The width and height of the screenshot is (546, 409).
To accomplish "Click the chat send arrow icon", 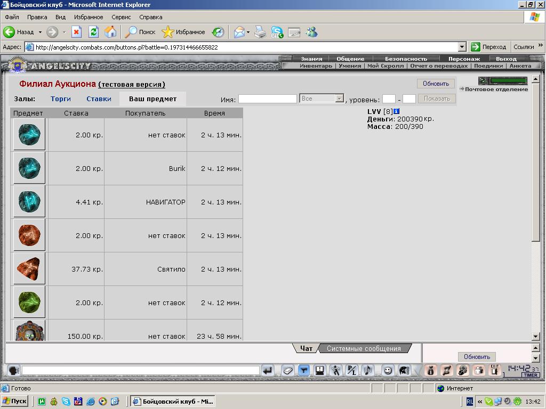I will (x=268, y=371).
